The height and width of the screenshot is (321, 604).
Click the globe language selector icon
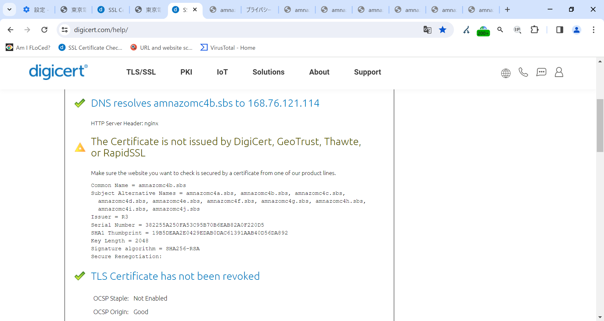[x=506, y=73]
